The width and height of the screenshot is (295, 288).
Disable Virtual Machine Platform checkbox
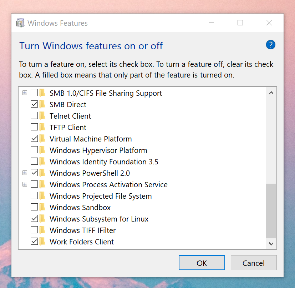tap(34, 139)
